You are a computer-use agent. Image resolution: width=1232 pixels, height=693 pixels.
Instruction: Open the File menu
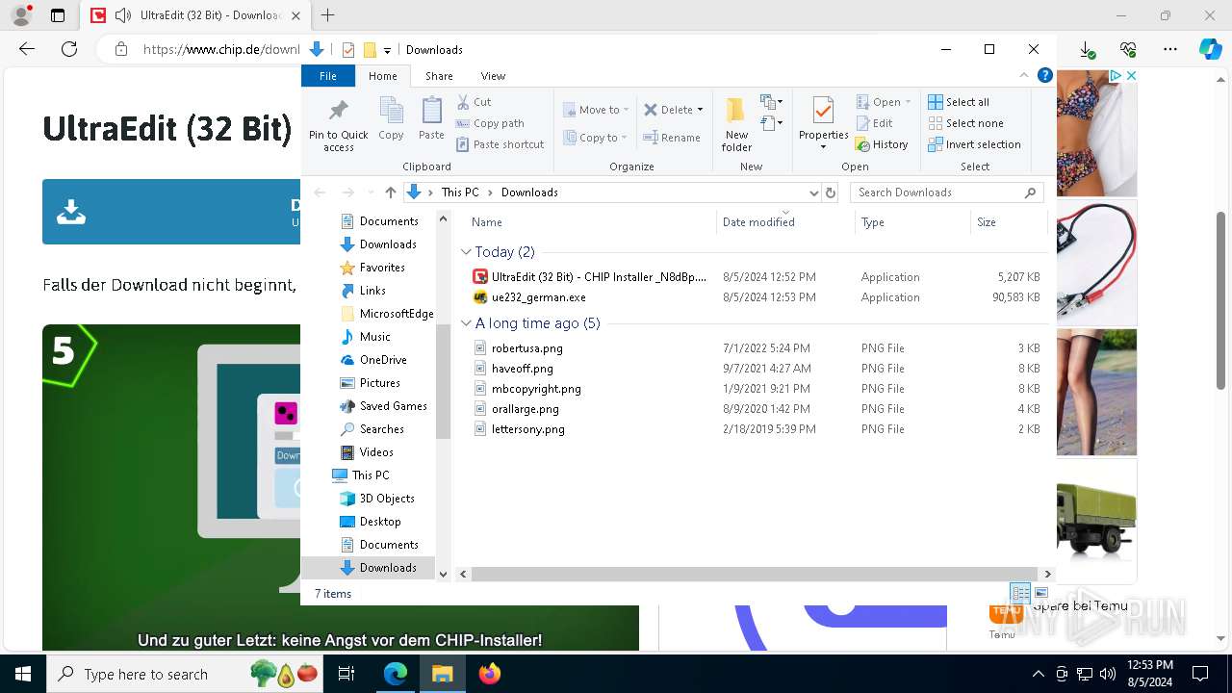click(328, 76)
